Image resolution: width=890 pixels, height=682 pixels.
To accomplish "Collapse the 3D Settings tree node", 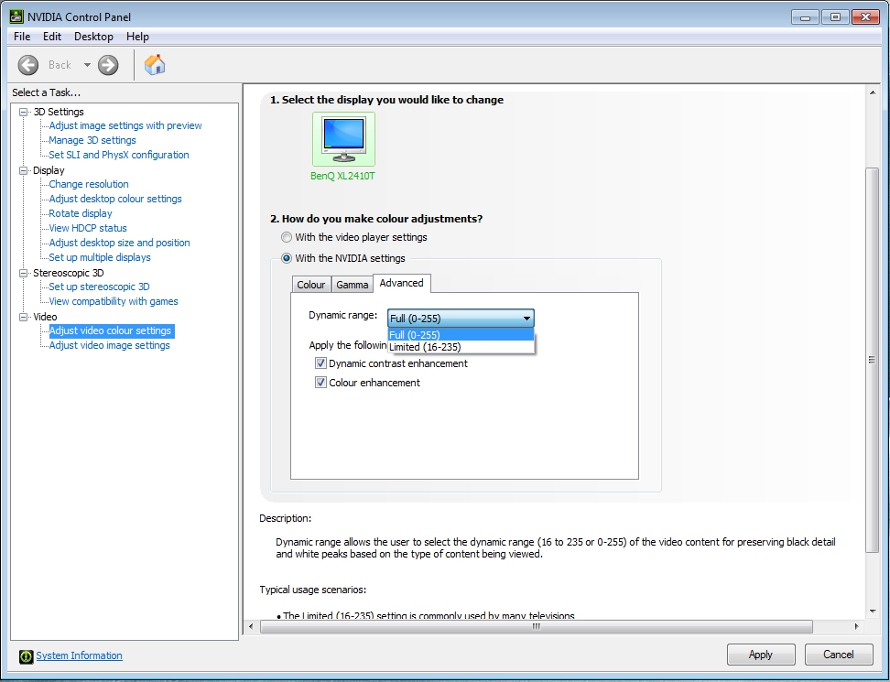I will [23, 112].
